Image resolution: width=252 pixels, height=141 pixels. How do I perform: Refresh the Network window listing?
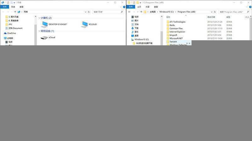(89, 12)
